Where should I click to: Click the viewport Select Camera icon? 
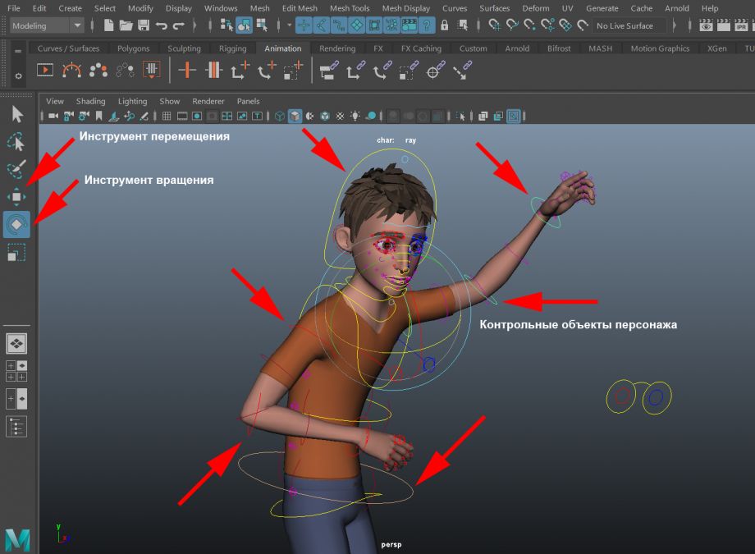tap(53, 116)
